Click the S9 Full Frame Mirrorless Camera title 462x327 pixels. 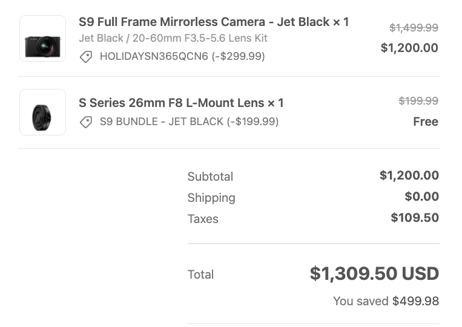(x=213, y=22)
